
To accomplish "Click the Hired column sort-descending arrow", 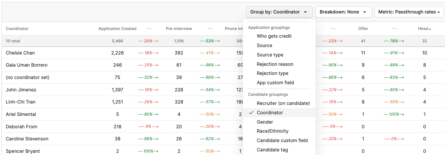I will [x=430, y=29].
